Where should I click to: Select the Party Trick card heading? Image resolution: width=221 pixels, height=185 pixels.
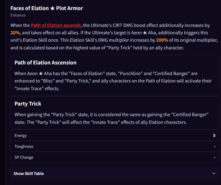pos(28,104)
